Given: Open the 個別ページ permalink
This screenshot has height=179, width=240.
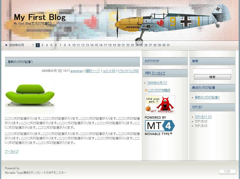Looking at the screenshot, I should point(92,71).
